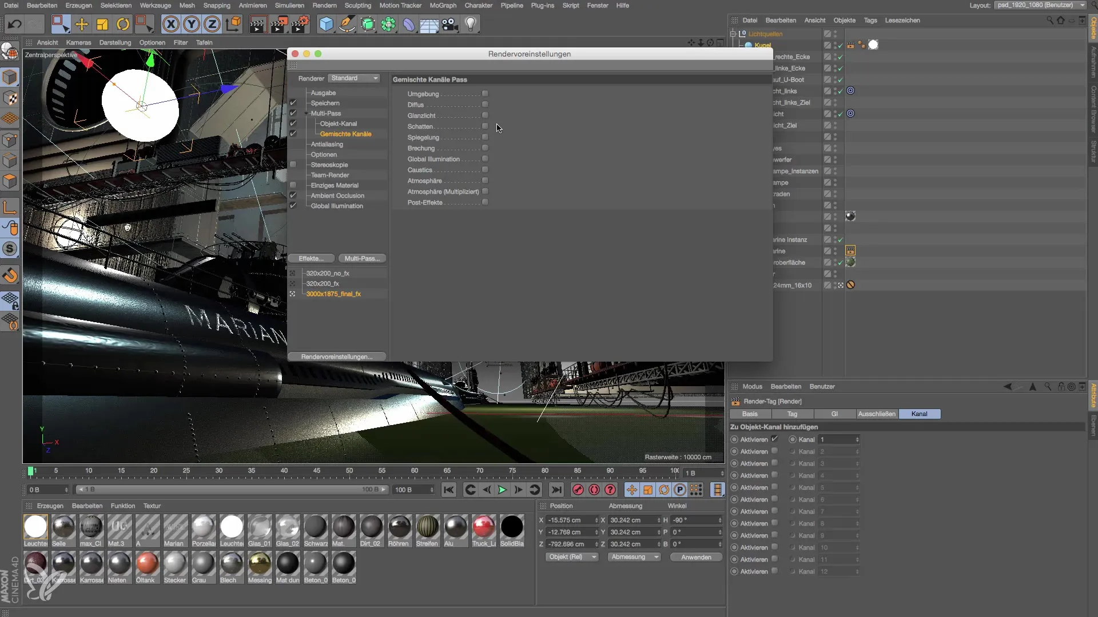Click the Rendervoreinstellungen... button
Screen dimensions: 1098x617
337,357
